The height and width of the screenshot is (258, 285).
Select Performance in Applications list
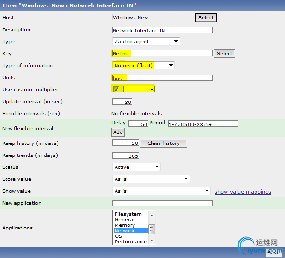(x=131, y=241)
